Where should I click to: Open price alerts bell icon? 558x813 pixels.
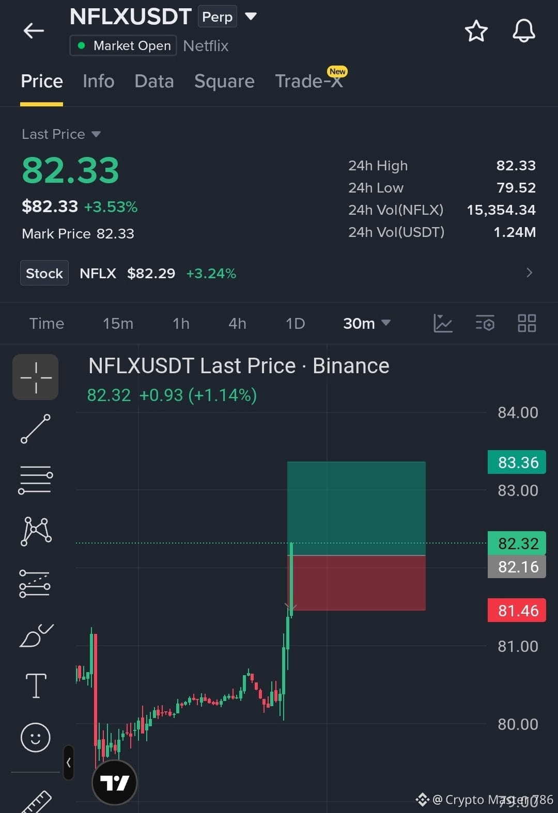pyautogui.click(x=523, y=31)
